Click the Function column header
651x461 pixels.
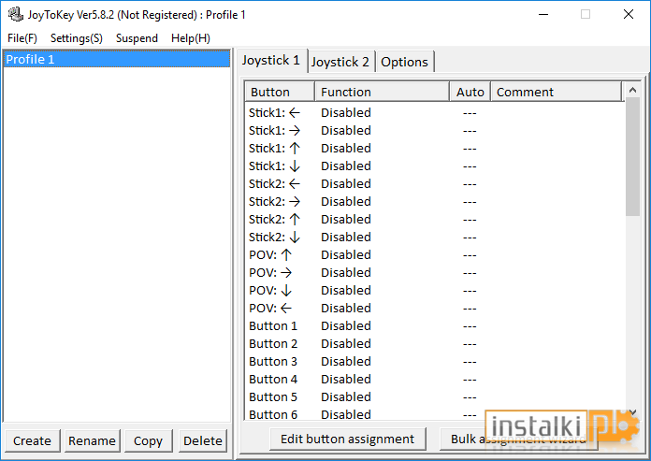pos(382,92)
